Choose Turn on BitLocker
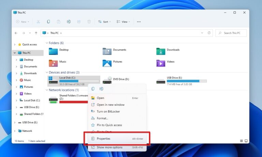The image size is (262, 157). click(x=117, y=112)
